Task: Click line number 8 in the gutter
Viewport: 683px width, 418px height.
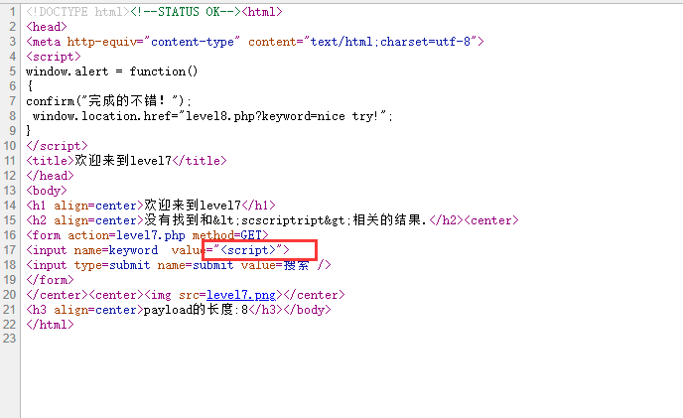Action: tap(12, 116)
